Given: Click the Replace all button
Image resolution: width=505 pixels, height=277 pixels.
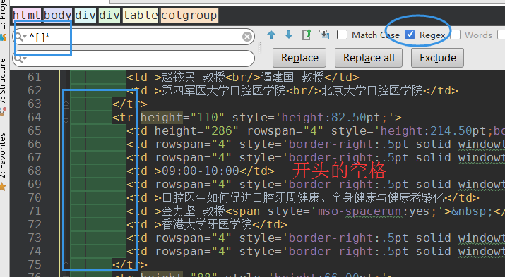Looking at the screenshot, I should (x=369, y=58).
